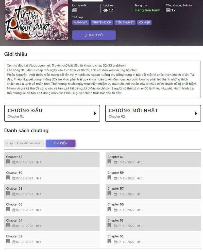
Task: Click the Giới thiệu description scrollbar
Action: pos(200,79)
